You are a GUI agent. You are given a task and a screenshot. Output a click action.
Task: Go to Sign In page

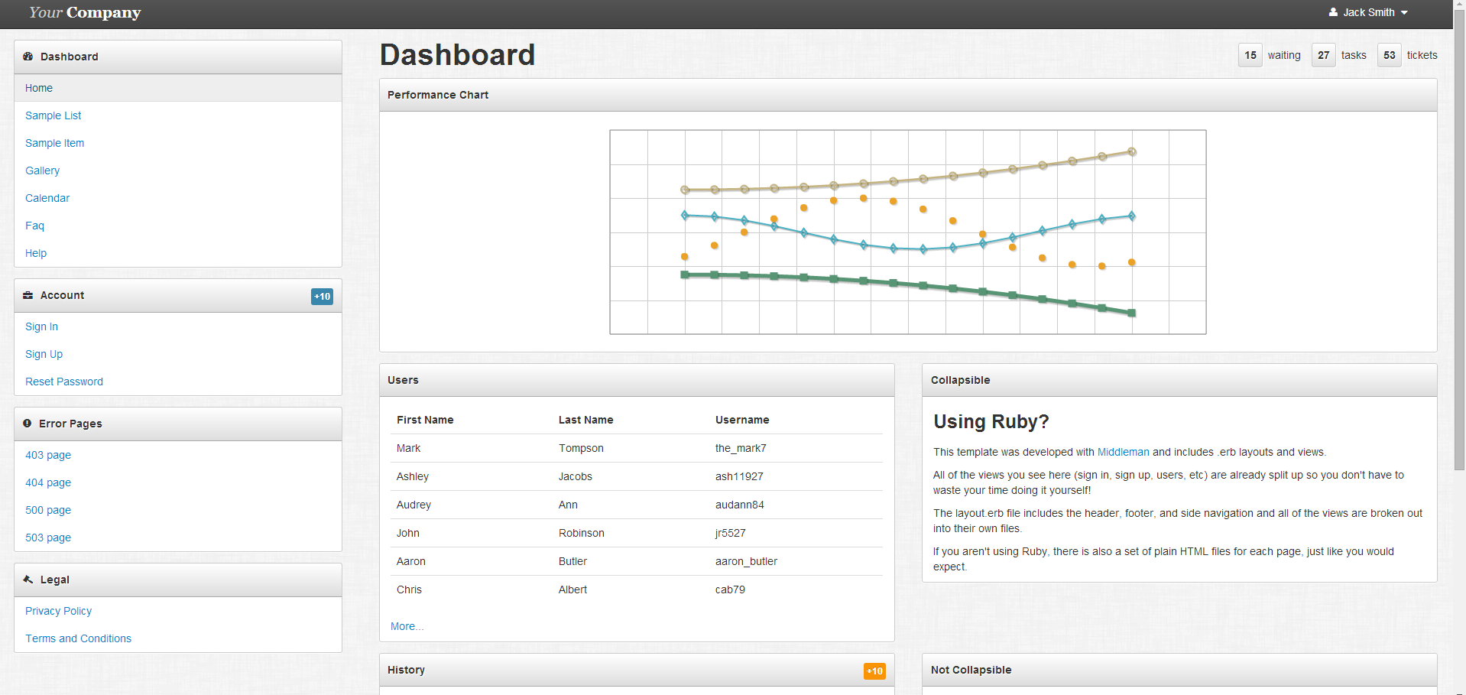[41, 326]
